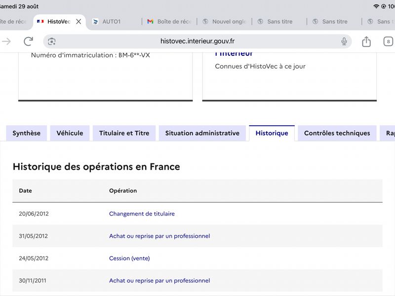Click Historique des opérations en France heading
Screen dimensions: 395x296
pos(96,167)
